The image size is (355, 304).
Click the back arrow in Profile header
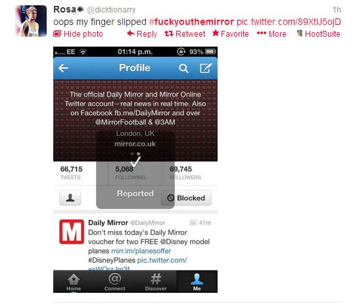click(63, 68)
